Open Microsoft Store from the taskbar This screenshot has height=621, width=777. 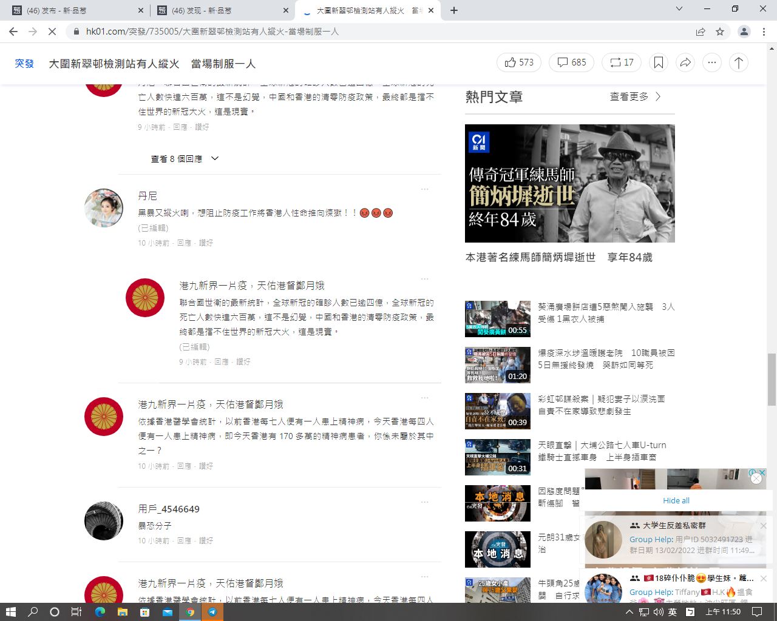144,612
